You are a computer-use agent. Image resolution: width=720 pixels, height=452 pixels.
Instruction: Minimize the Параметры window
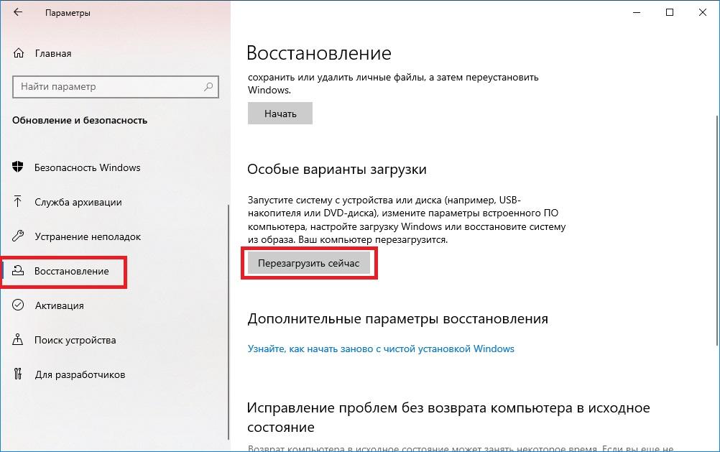point(637,12)
